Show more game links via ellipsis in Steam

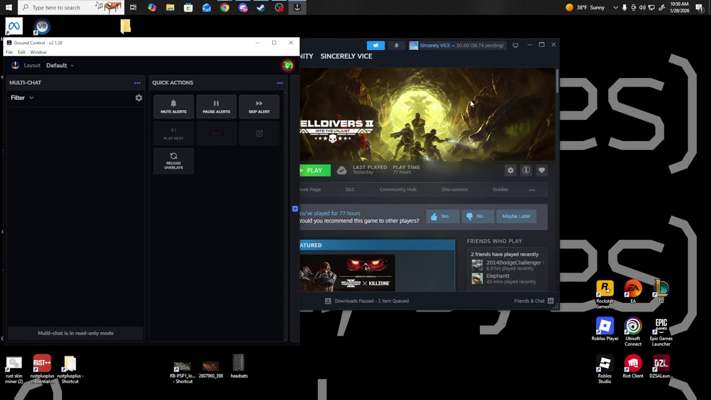[532, 190]
